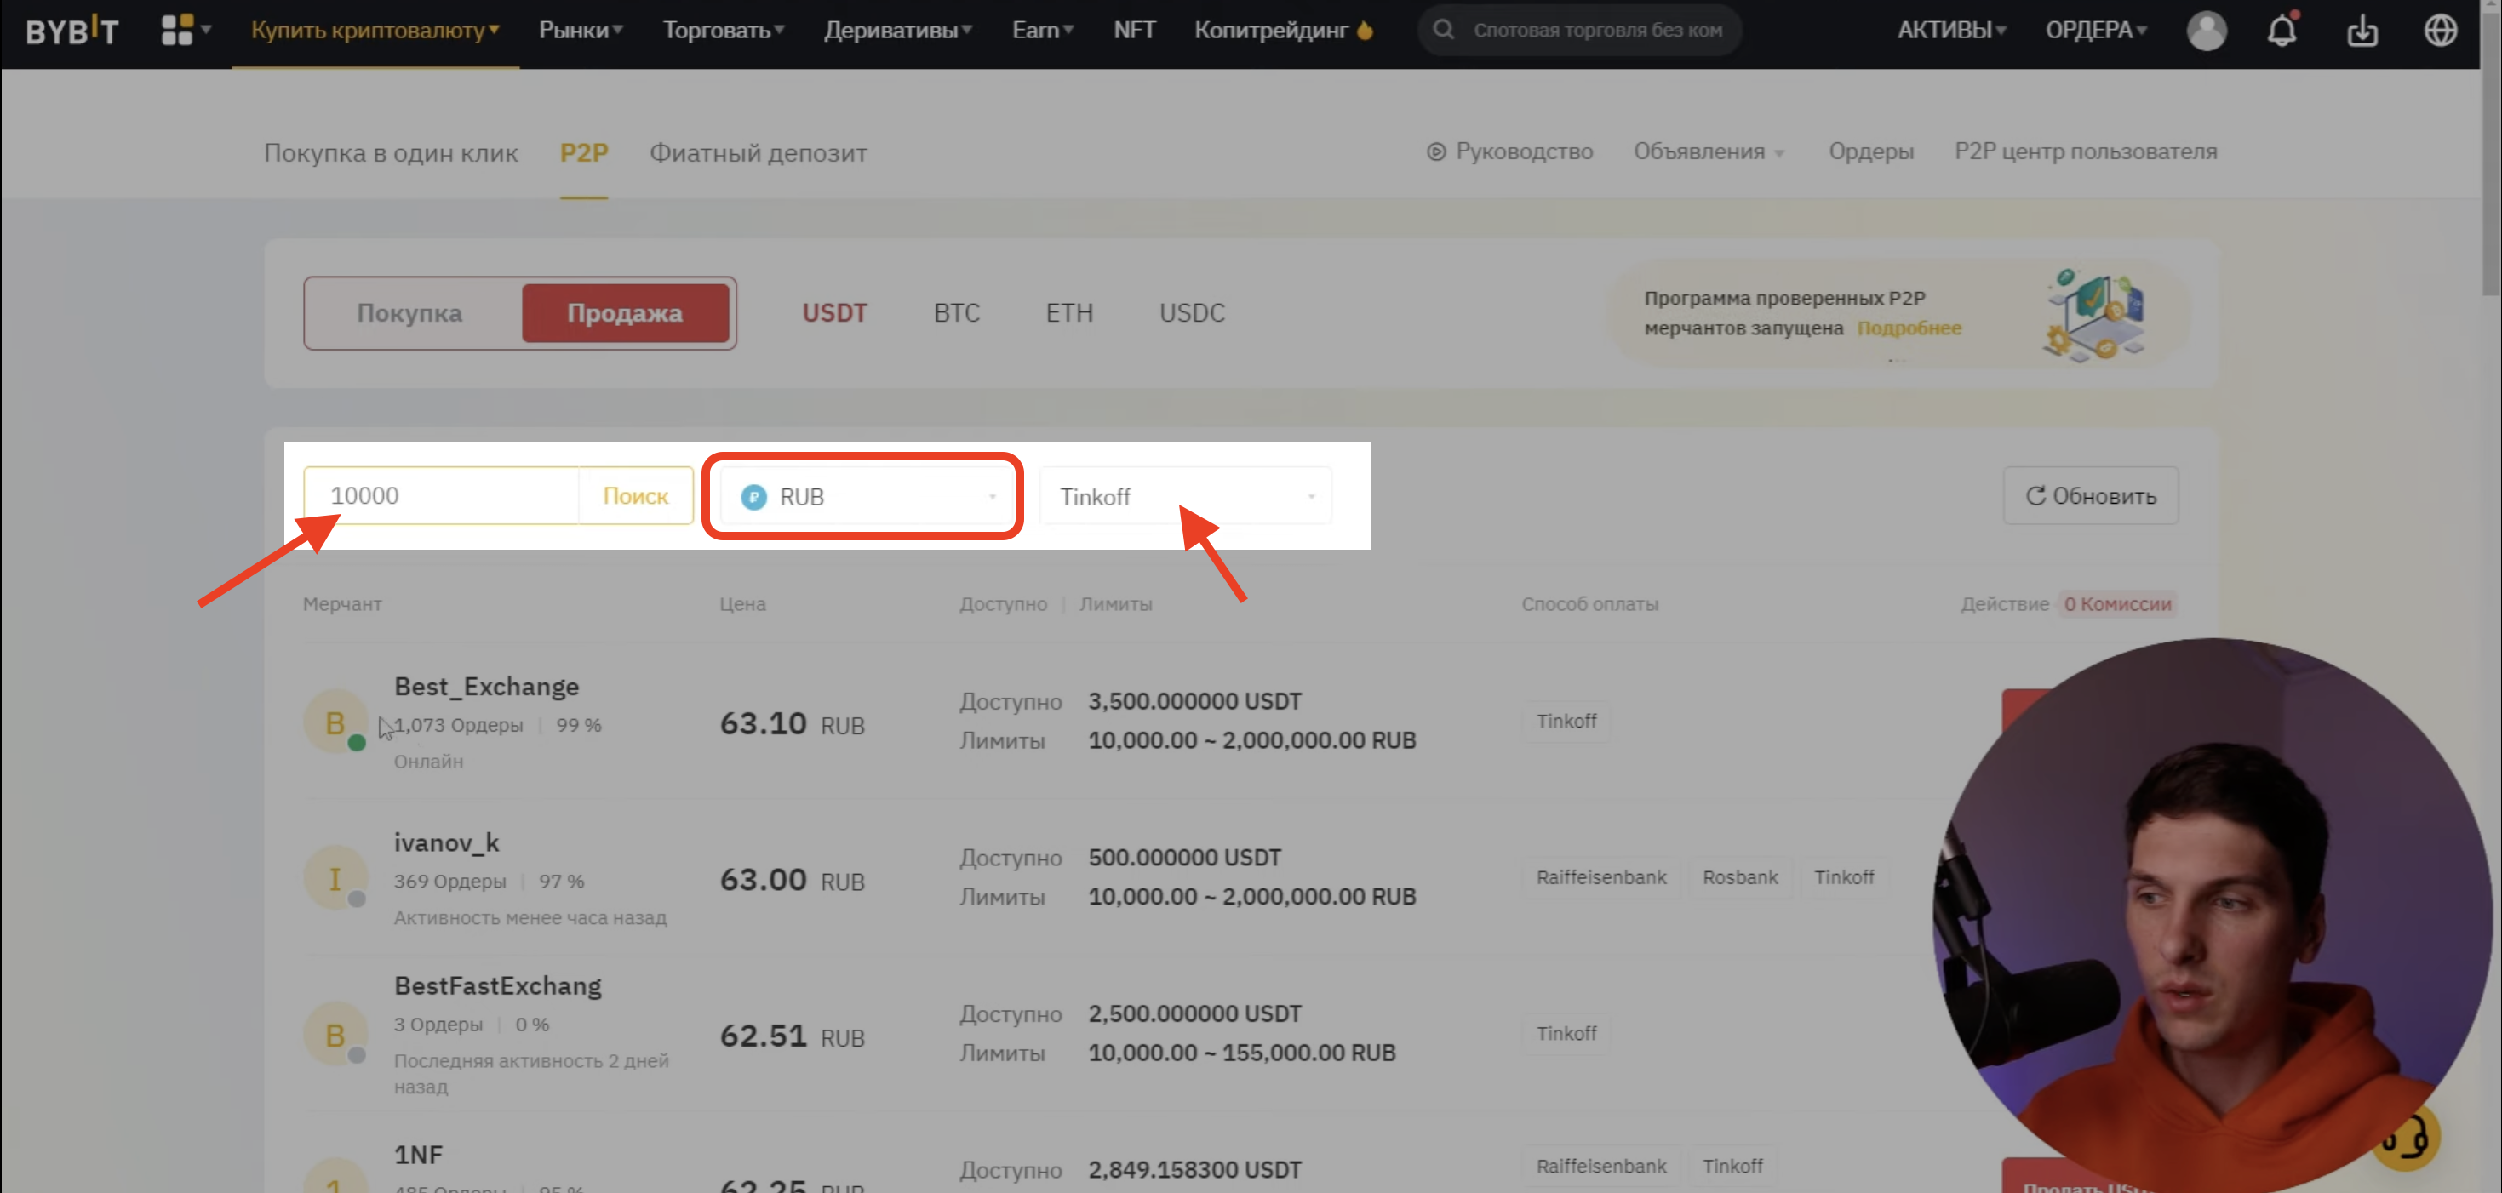Viewport: 2502px width, 1193px height.
Task: Focus the amount field containing 10000
Action: (443, 496)
